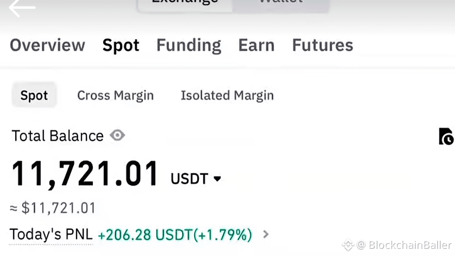
Task: Go to the Earn tab
Action: (x=256, y=45)
